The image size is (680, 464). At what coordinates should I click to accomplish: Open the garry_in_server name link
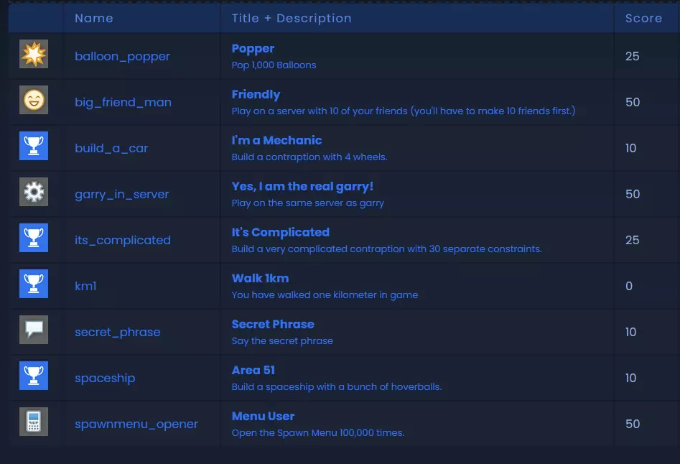pos(122,195)
